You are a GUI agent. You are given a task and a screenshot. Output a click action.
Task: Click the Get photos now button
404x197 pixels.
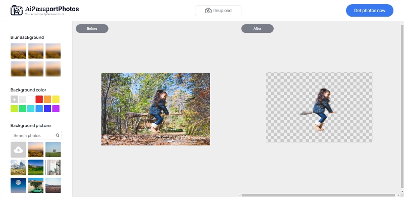click(370, 10)
